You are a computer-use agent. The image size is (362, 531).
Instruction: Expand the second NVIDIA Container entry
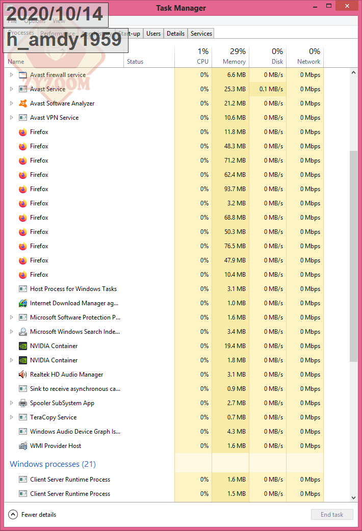point(11,360)
